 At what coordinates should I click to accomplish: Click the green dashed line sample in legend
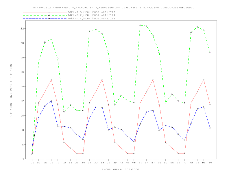click(45, 15)
